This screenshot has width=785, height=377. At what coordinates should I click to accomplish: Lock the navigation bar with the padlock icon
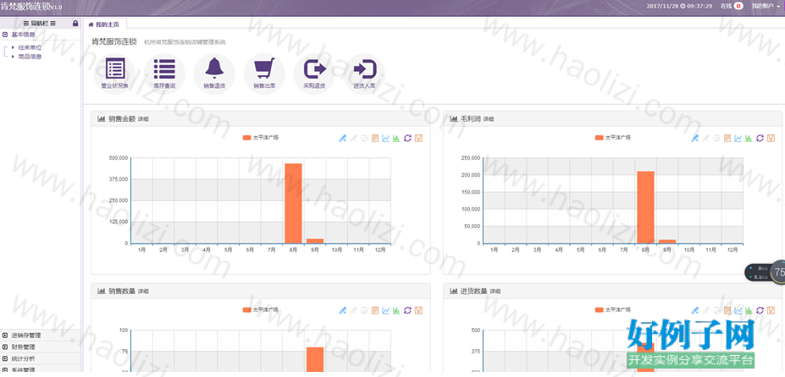[75, 23]
